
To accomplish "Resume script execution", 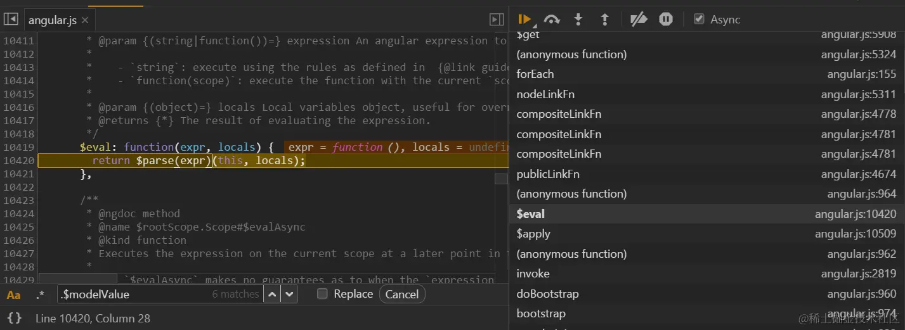I will [524, 20].
